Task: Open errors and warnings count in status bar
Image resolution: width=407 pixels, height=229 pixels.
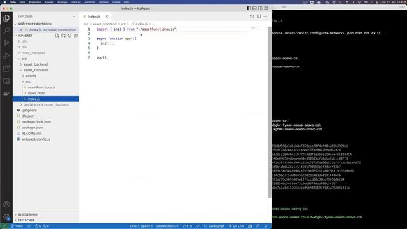Action: click(42, 226)
